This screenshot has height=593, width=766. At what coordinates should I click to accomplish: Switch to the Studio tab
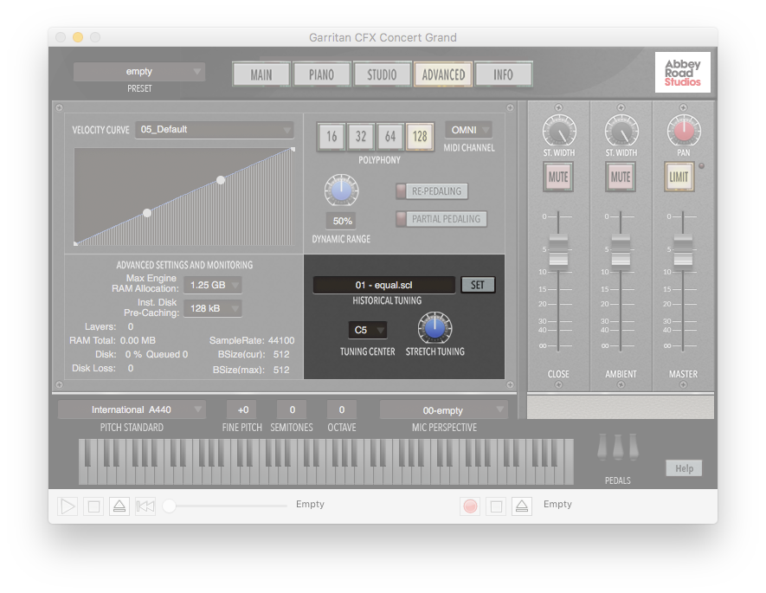(383, 74)
